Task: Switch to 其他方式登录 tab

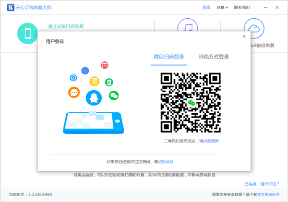Action: click(x=214, y=57)
